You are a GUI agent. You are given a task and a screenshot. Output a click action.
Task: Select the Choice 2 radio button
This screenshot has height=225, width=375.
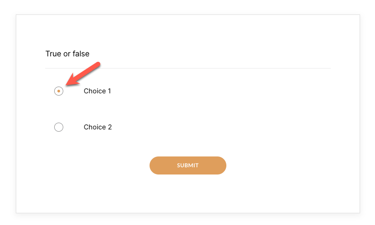[59, 127]
